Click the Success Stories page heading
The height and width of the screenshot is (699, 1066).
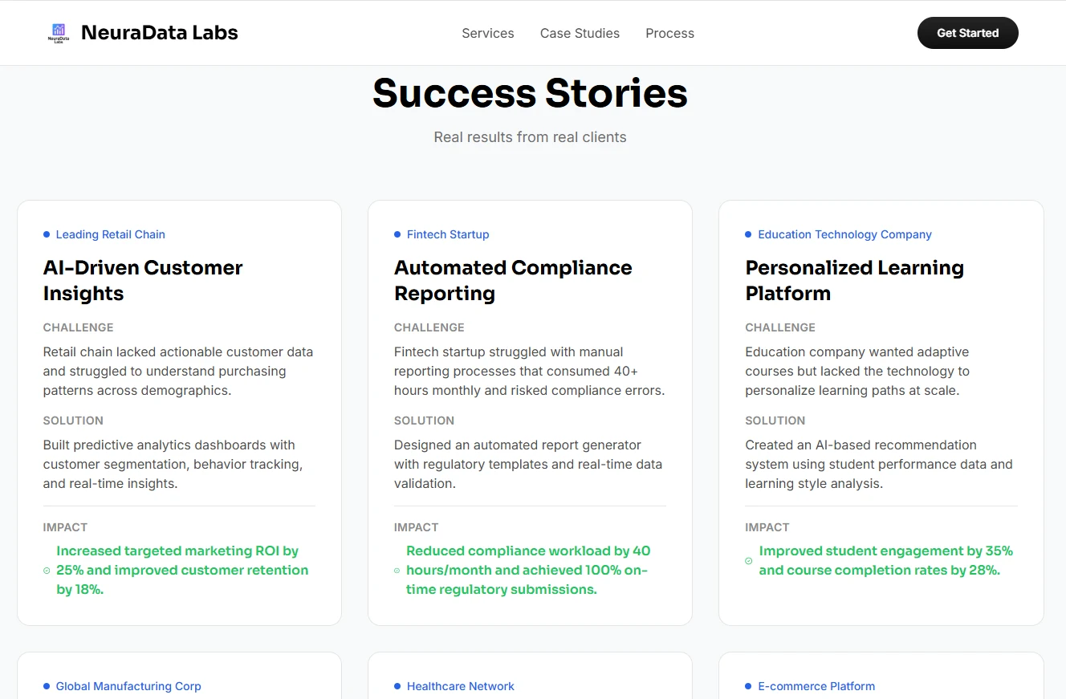pyautogui.click(x=530, y=93)
